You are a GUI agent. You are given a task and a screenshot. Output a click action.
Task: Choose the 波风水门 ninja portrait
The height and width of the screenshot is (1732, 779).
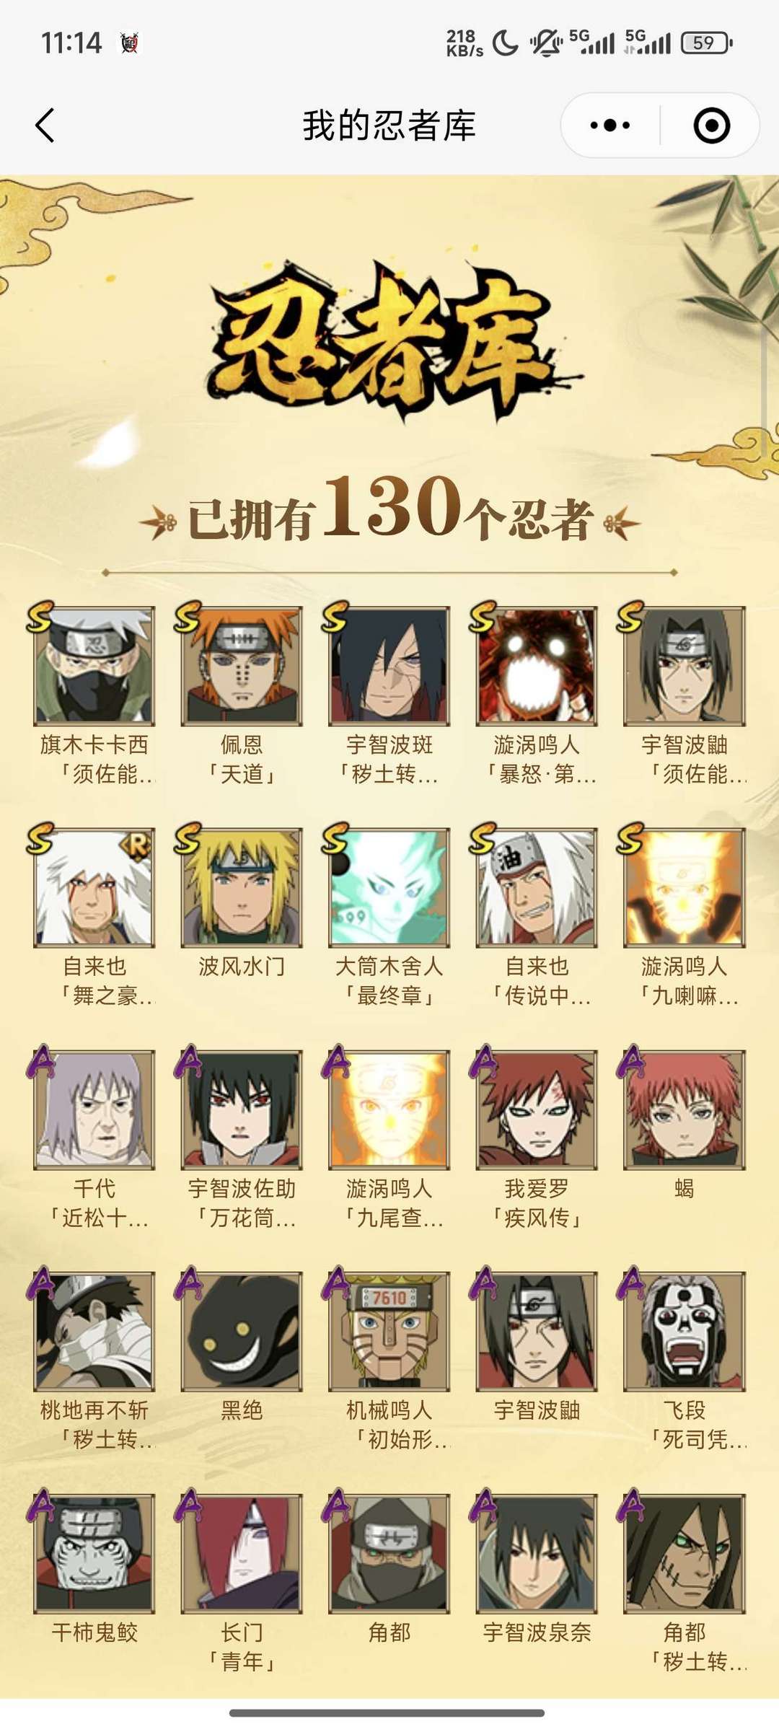(242, 887)
